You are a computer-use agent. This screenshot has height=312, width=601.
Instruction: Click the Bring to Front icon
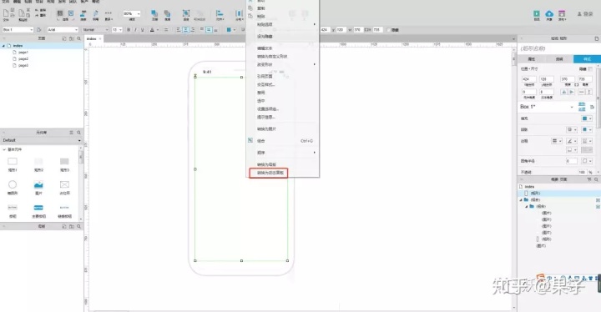point(154,13)
